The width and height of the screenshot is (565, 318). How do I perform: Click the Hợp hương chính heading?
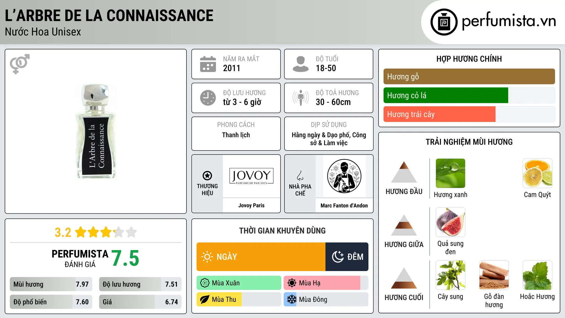[469, 59]
